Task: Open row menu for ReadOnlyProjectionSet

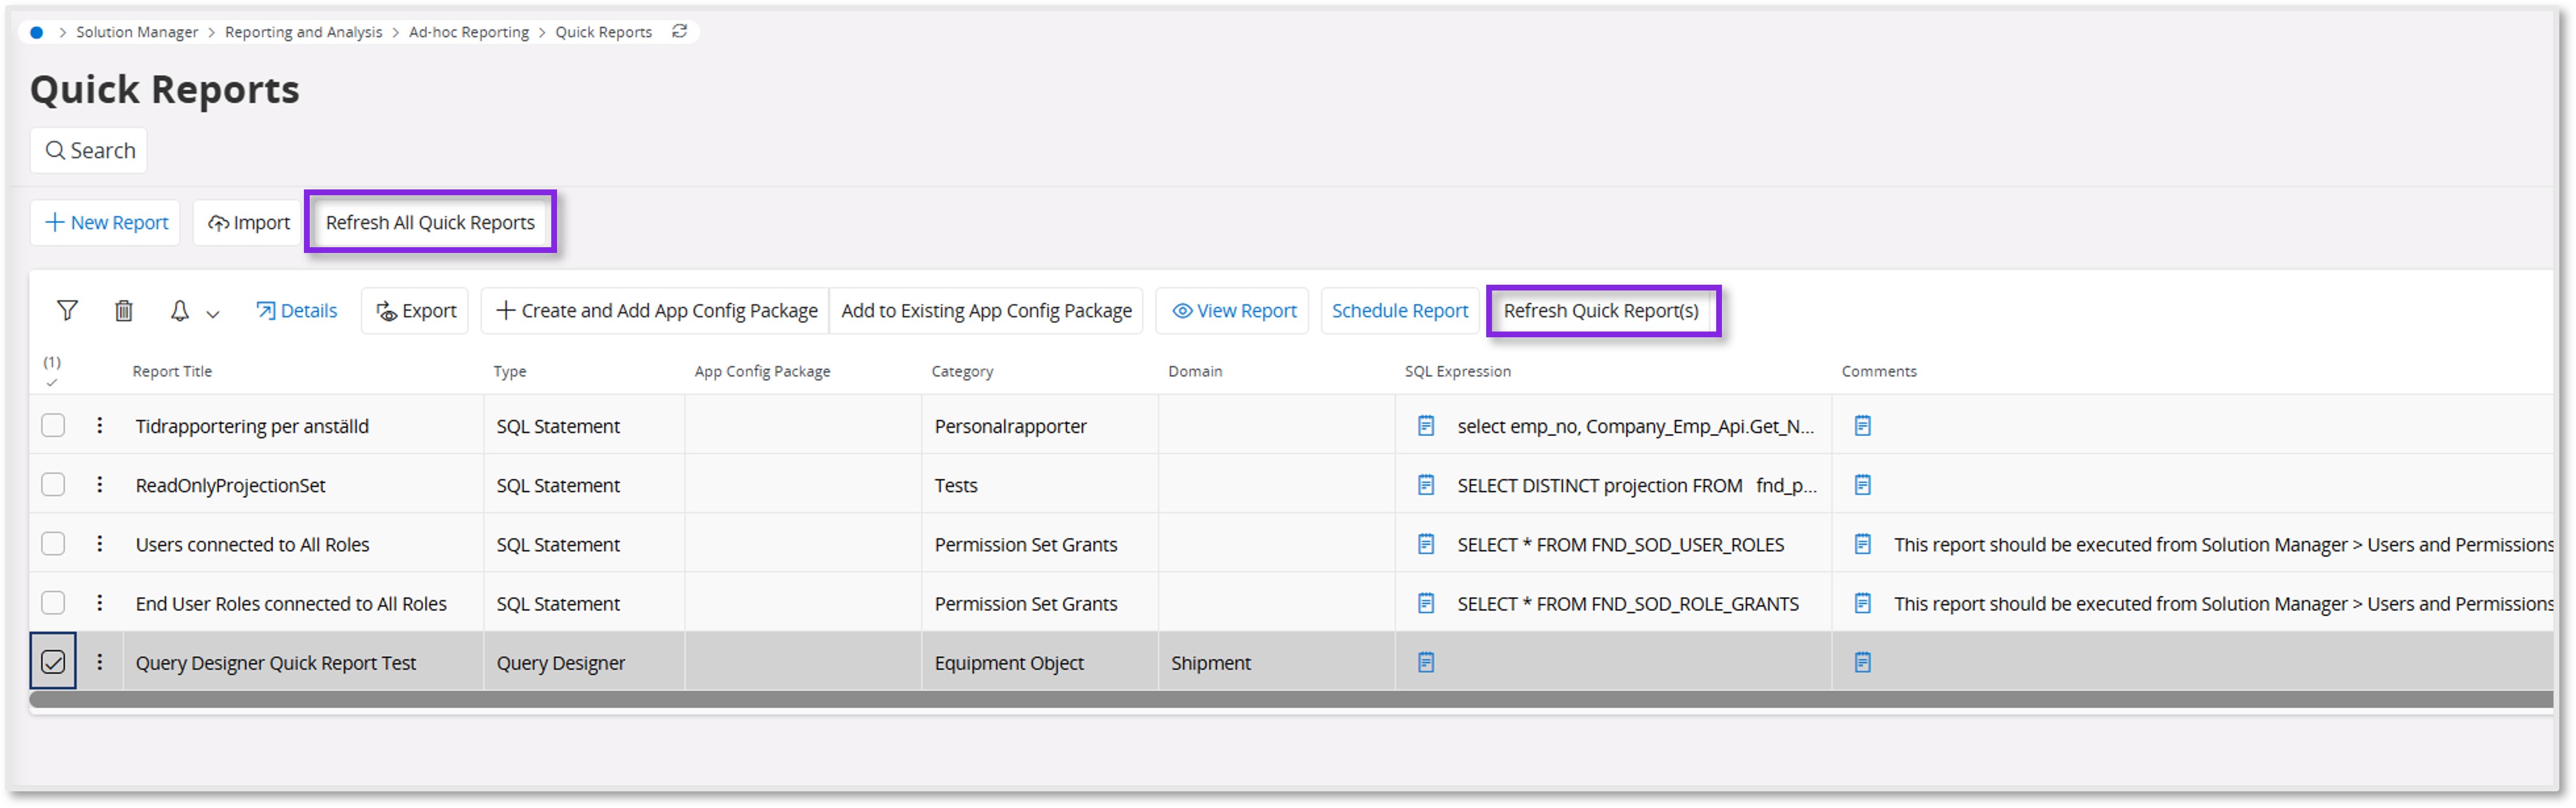Action: (99, 485)
